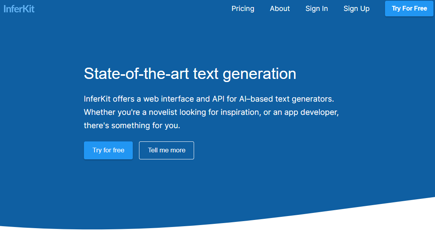
Task: Start the trial from the navbar button
Action: click(x=409, y=9)
